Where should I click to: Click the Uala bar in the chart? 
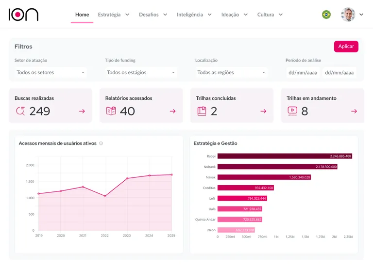coord(240,209)
